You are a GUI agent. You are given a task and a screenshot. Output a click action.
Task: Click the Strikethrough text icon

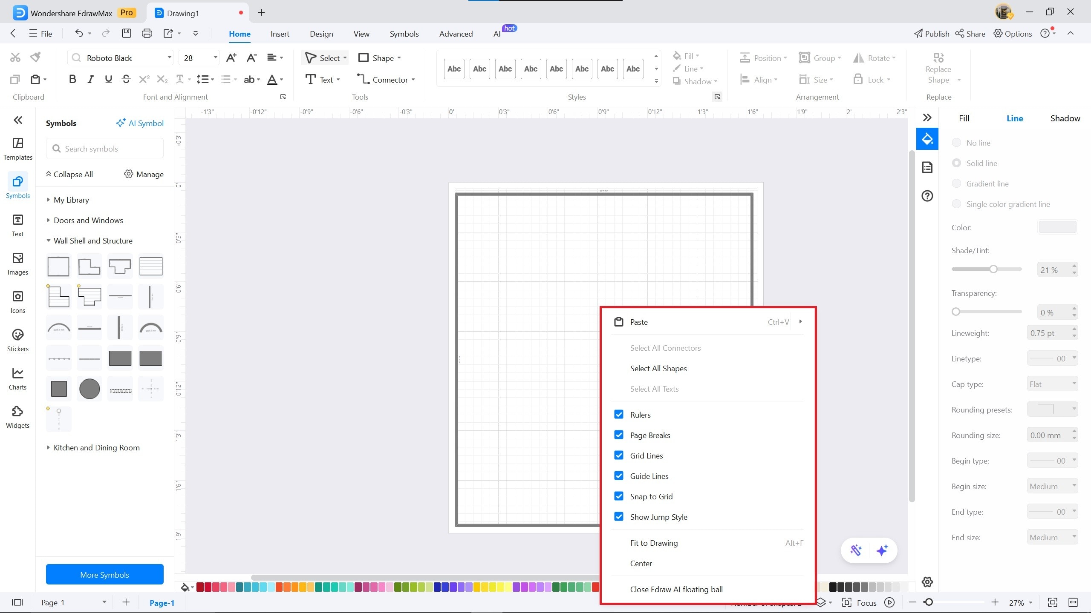[x=126, y=79]
